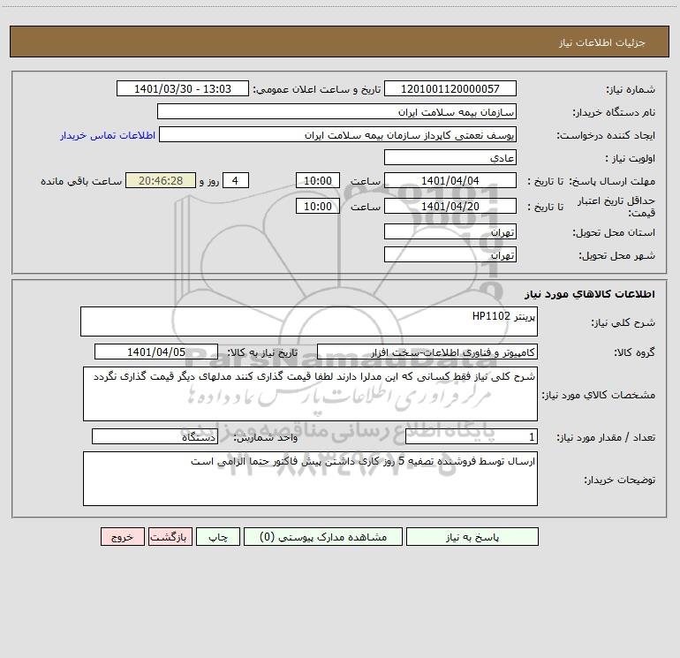Screen dimensions: 680x658
Task: Click the 'بازگشت' back button
Action: [170, 536]
